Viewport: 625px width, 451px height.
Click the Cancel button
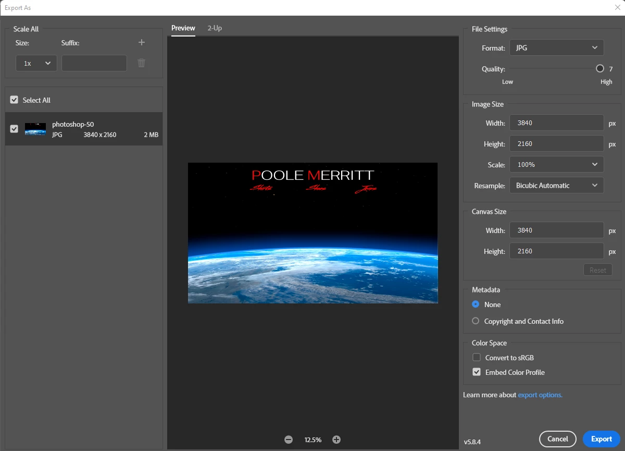coord(558,439)
